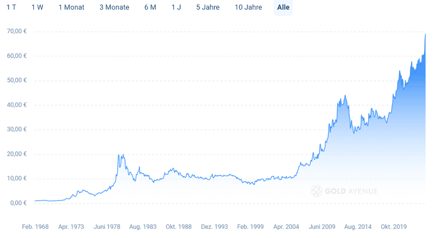The width and height of the screenshot is (435, 238).
Task: Click the active Alle range tab
Action: coord(284,7)
